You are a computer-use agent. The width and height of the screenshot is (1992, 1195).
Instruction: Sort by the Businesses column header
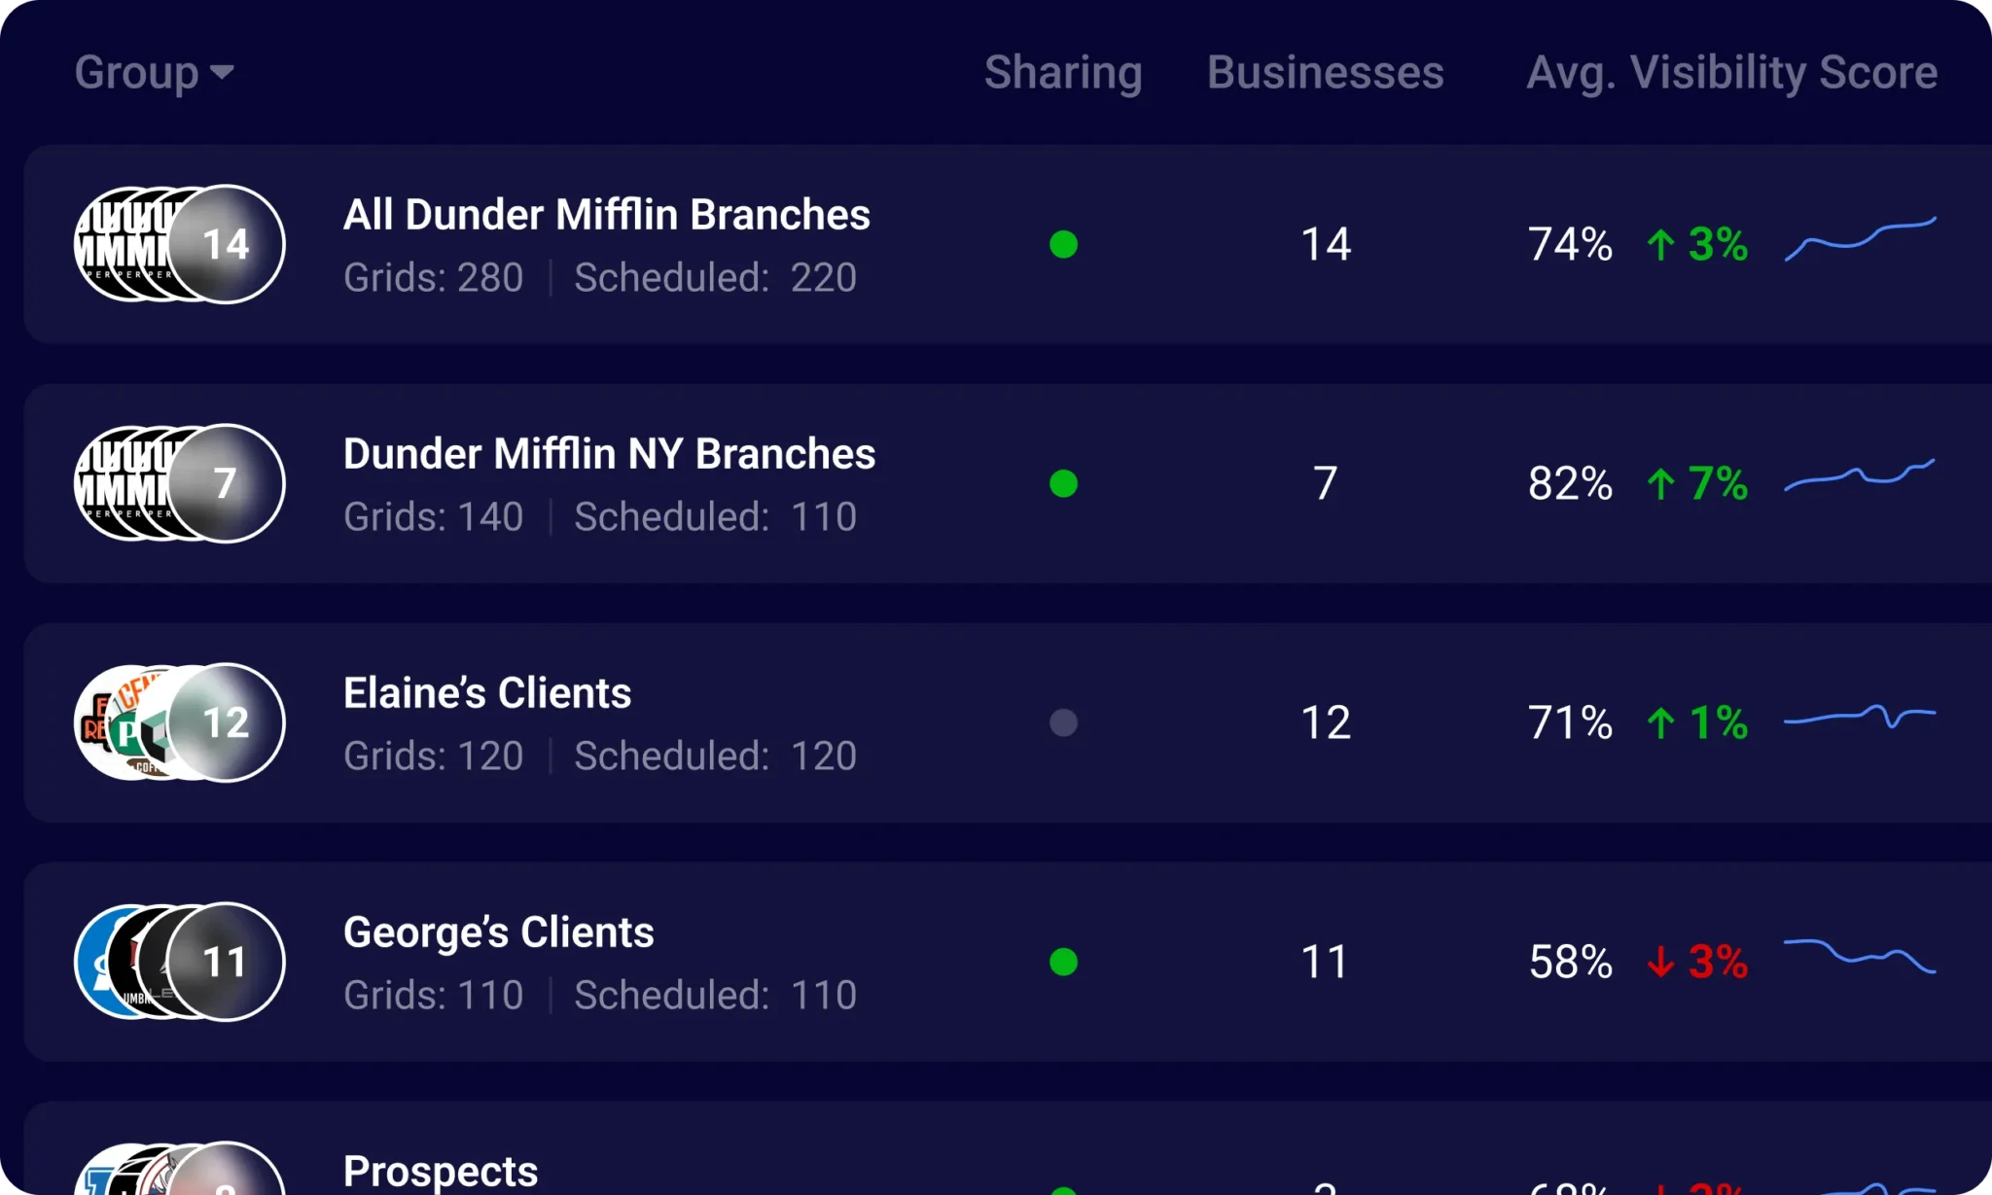point(1325,72)
